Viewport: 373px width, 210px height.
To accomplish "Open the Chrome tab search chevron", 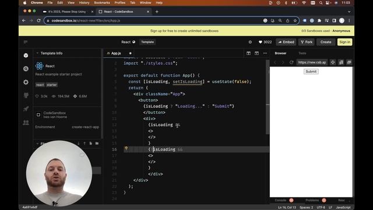I will [349, 12].
